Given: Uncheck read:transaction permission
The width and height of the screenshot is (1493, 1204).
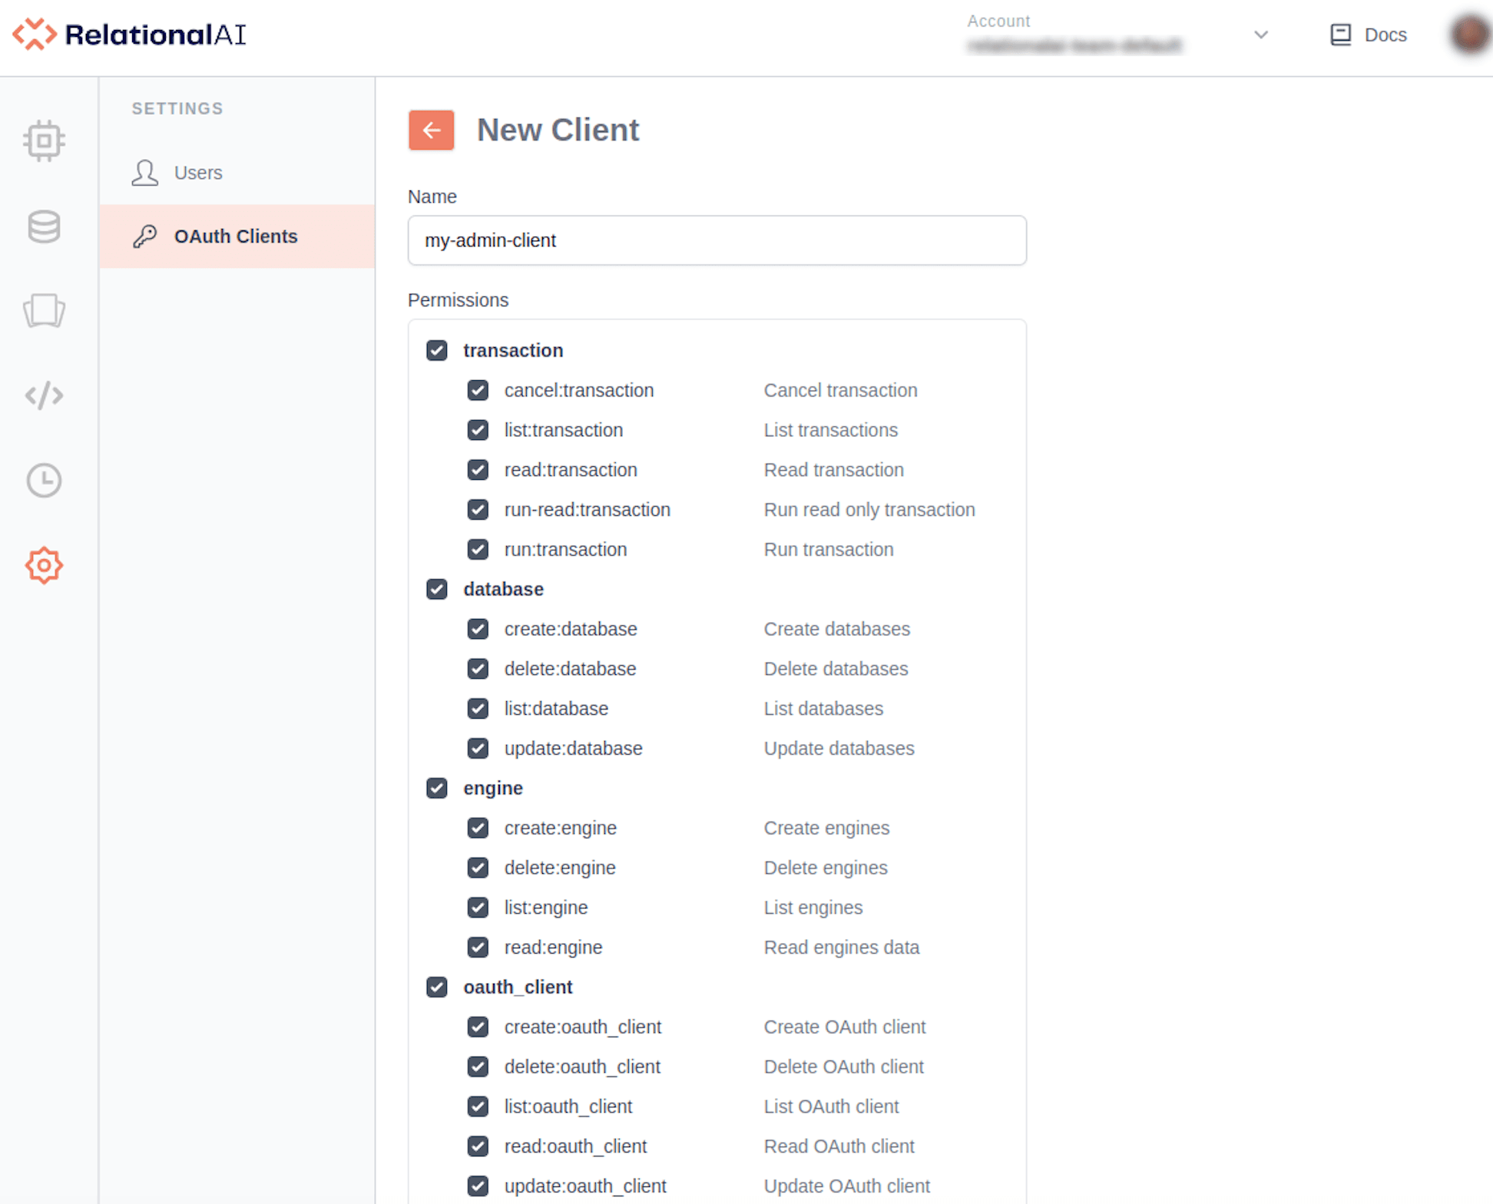Looking at the screenshot, I should click(478, 470).
